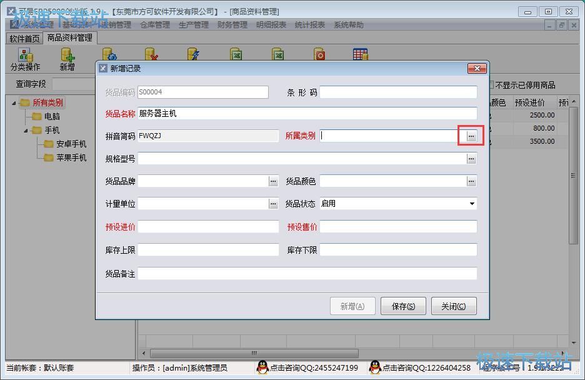Switch to the 软件首页 tab
The height and width of the screenshot is (380, 585).
click(24, 38)
